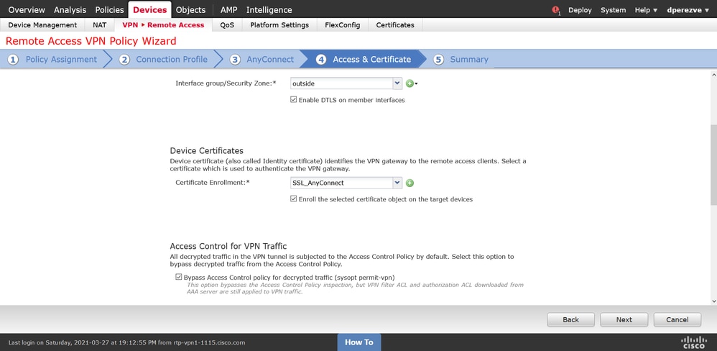The width and height of the screenshot is (717, 351).
Task: Click the scrollbar up arrow
Action: point(713,74)
